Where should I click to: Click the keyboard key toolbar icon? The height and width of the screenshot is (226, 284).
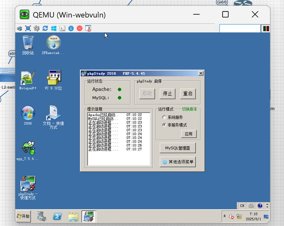(62, 28)
